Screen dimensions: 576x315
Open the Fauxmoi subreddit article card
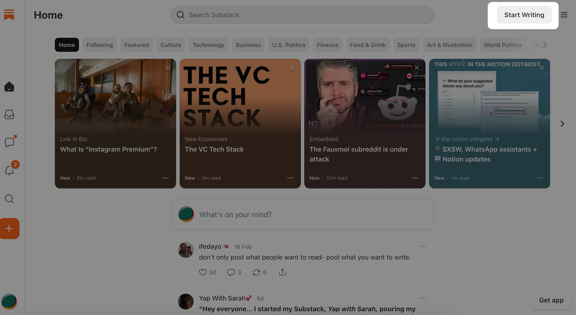(x=364, y=124)
